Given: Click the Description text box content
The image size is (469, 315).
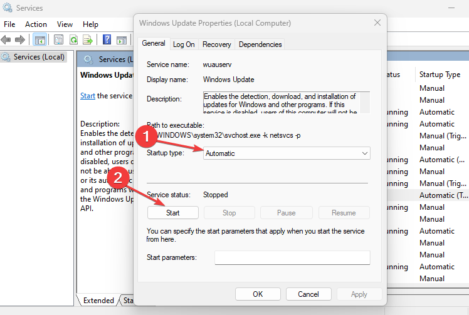Looking at the screenshot, I should 281,103.
